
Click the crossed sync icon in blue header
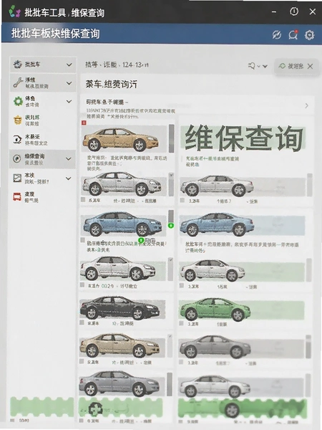(277, 35)
